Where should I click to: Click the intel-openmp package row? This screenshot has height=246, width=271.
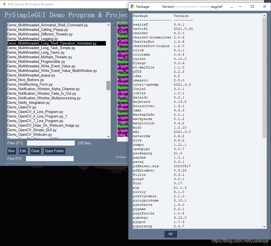pos(162,85)
